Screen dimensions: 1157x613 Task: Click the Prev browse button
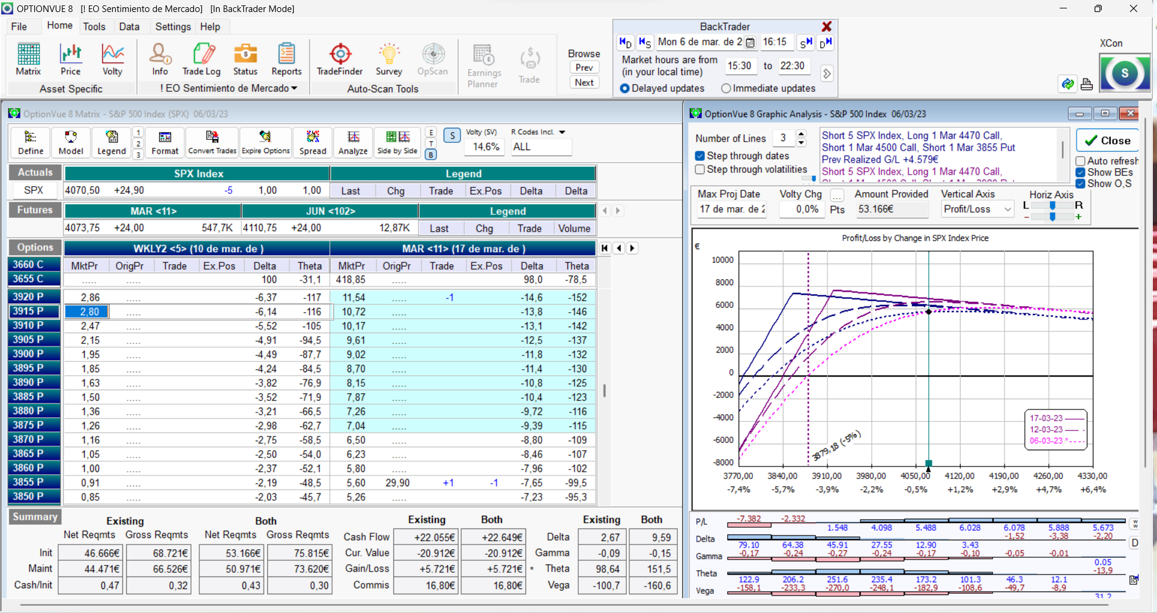click(584, 68)
